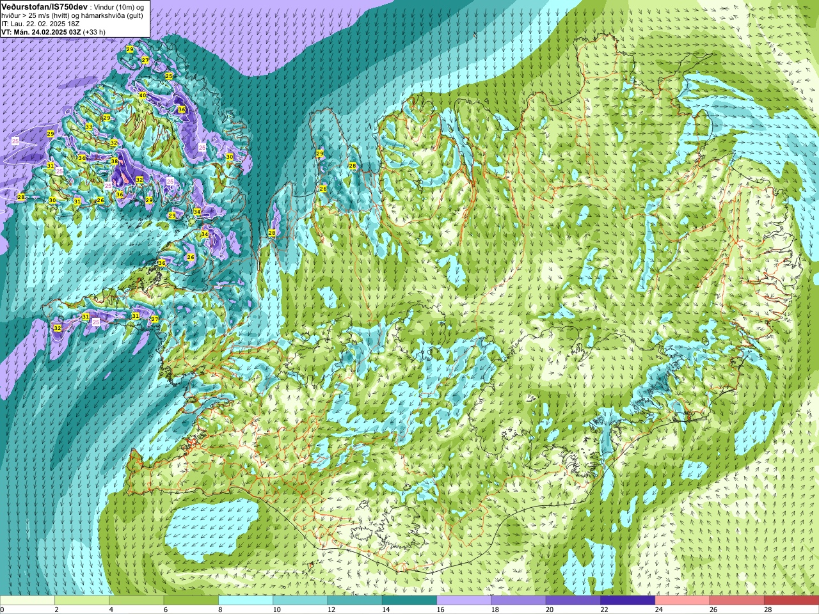Click the legend scale label "24"
Screen dimensions: 819x614
[x=659, y=610]
